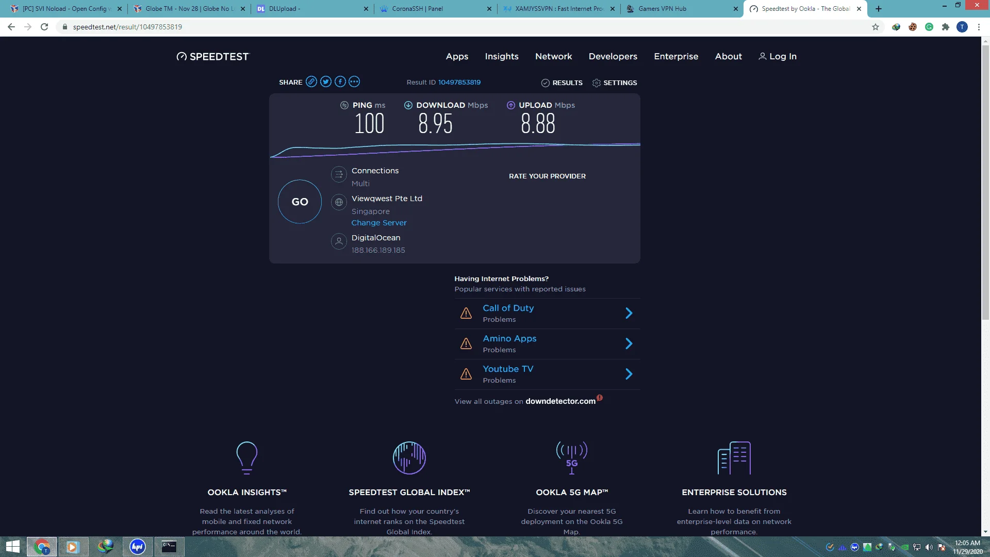The height and width of the screenshot is (557, 990).
Task: Close the Globe TM browser tab
Action: pos(243,9)
